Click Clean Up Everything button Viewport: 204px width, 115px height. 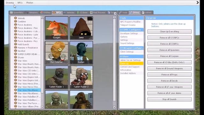coord(169,32)
